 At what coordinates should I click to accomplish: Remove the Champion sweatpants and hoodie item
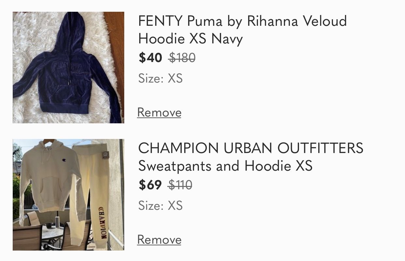159,239
